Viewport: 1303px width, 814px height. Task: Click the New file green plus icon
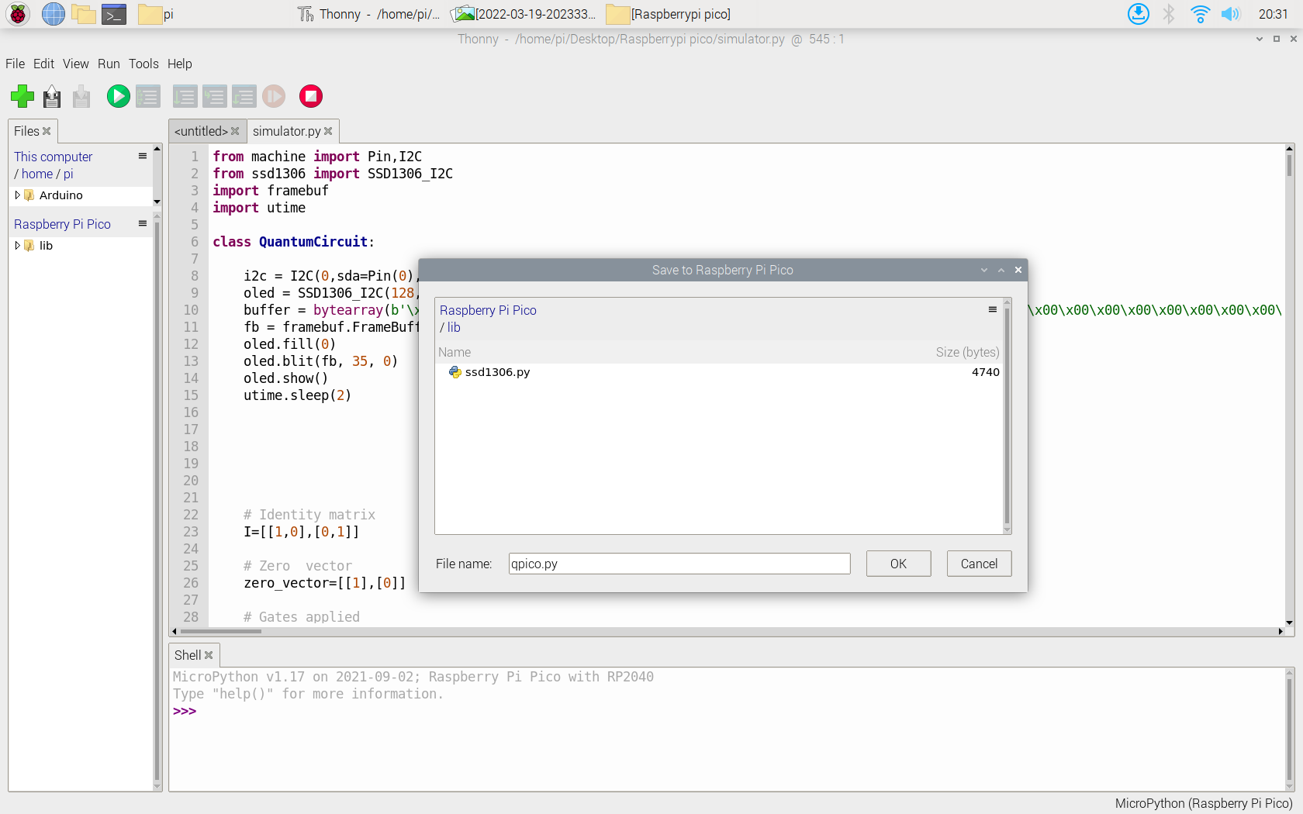22,96
